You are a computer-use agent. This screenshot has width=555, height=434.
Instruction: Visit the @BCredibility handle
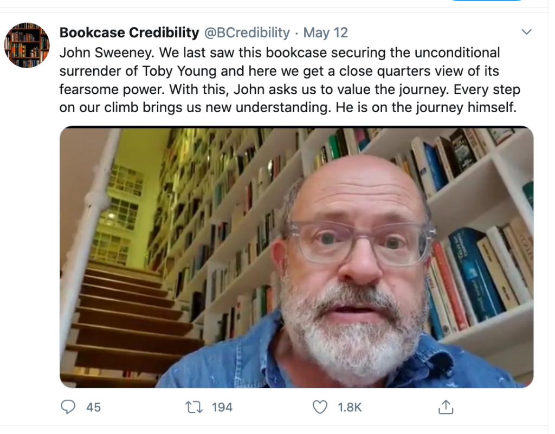[247, 33]
